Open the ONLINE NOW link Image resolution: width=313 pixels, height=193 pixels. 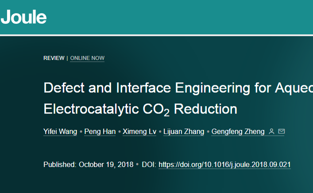87,58
